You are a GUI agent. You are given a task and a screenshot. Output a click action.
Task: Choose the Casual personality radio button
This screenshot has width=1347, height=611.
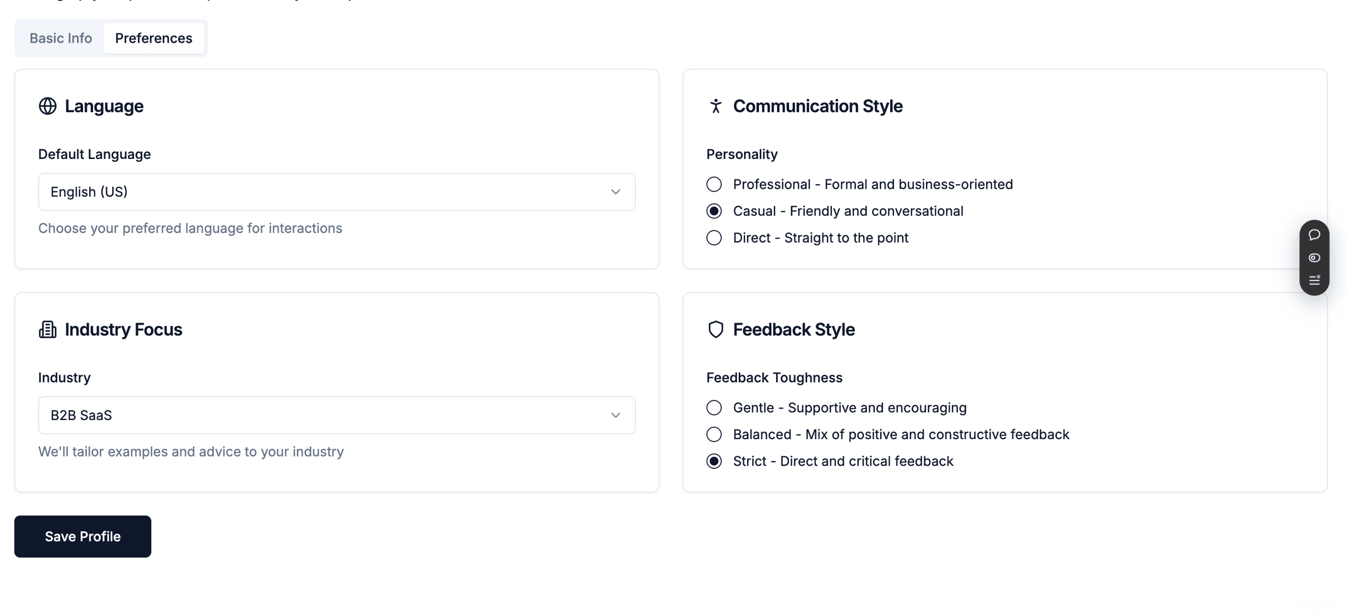pyautogui.click(x=714, y=211)
